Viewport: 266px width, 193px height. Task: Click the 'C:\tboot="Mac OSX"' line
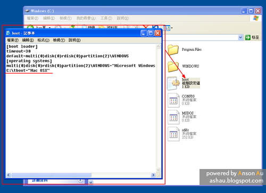[28, 70]
